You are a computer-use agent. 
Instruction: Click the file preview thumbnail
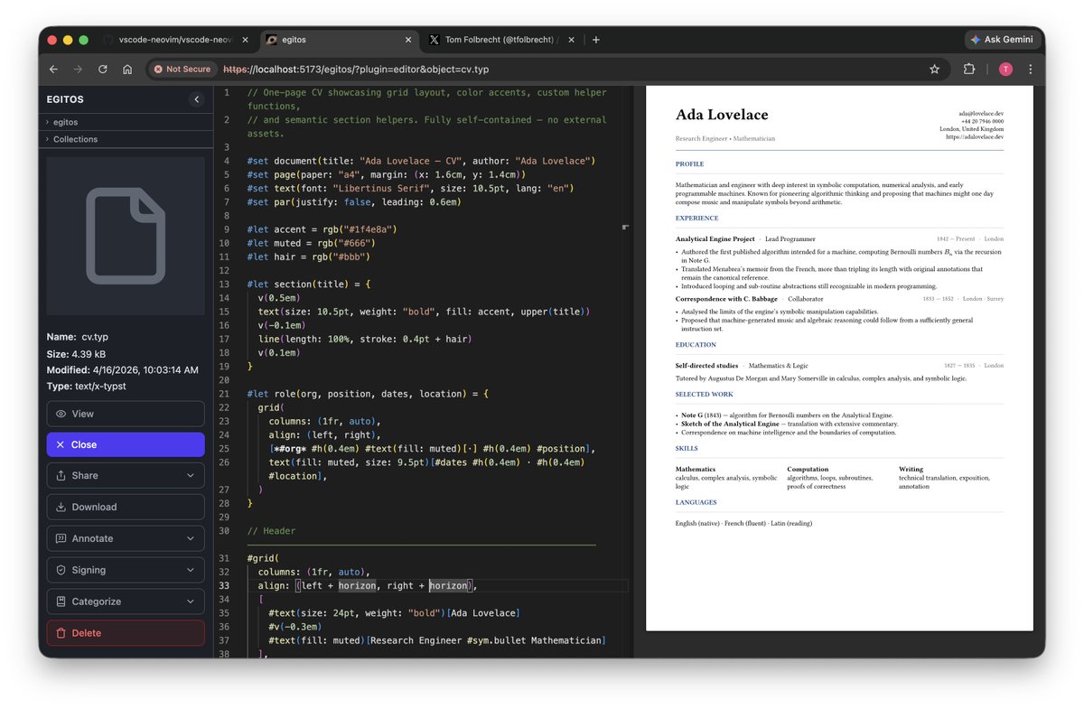tap(126, 236)
